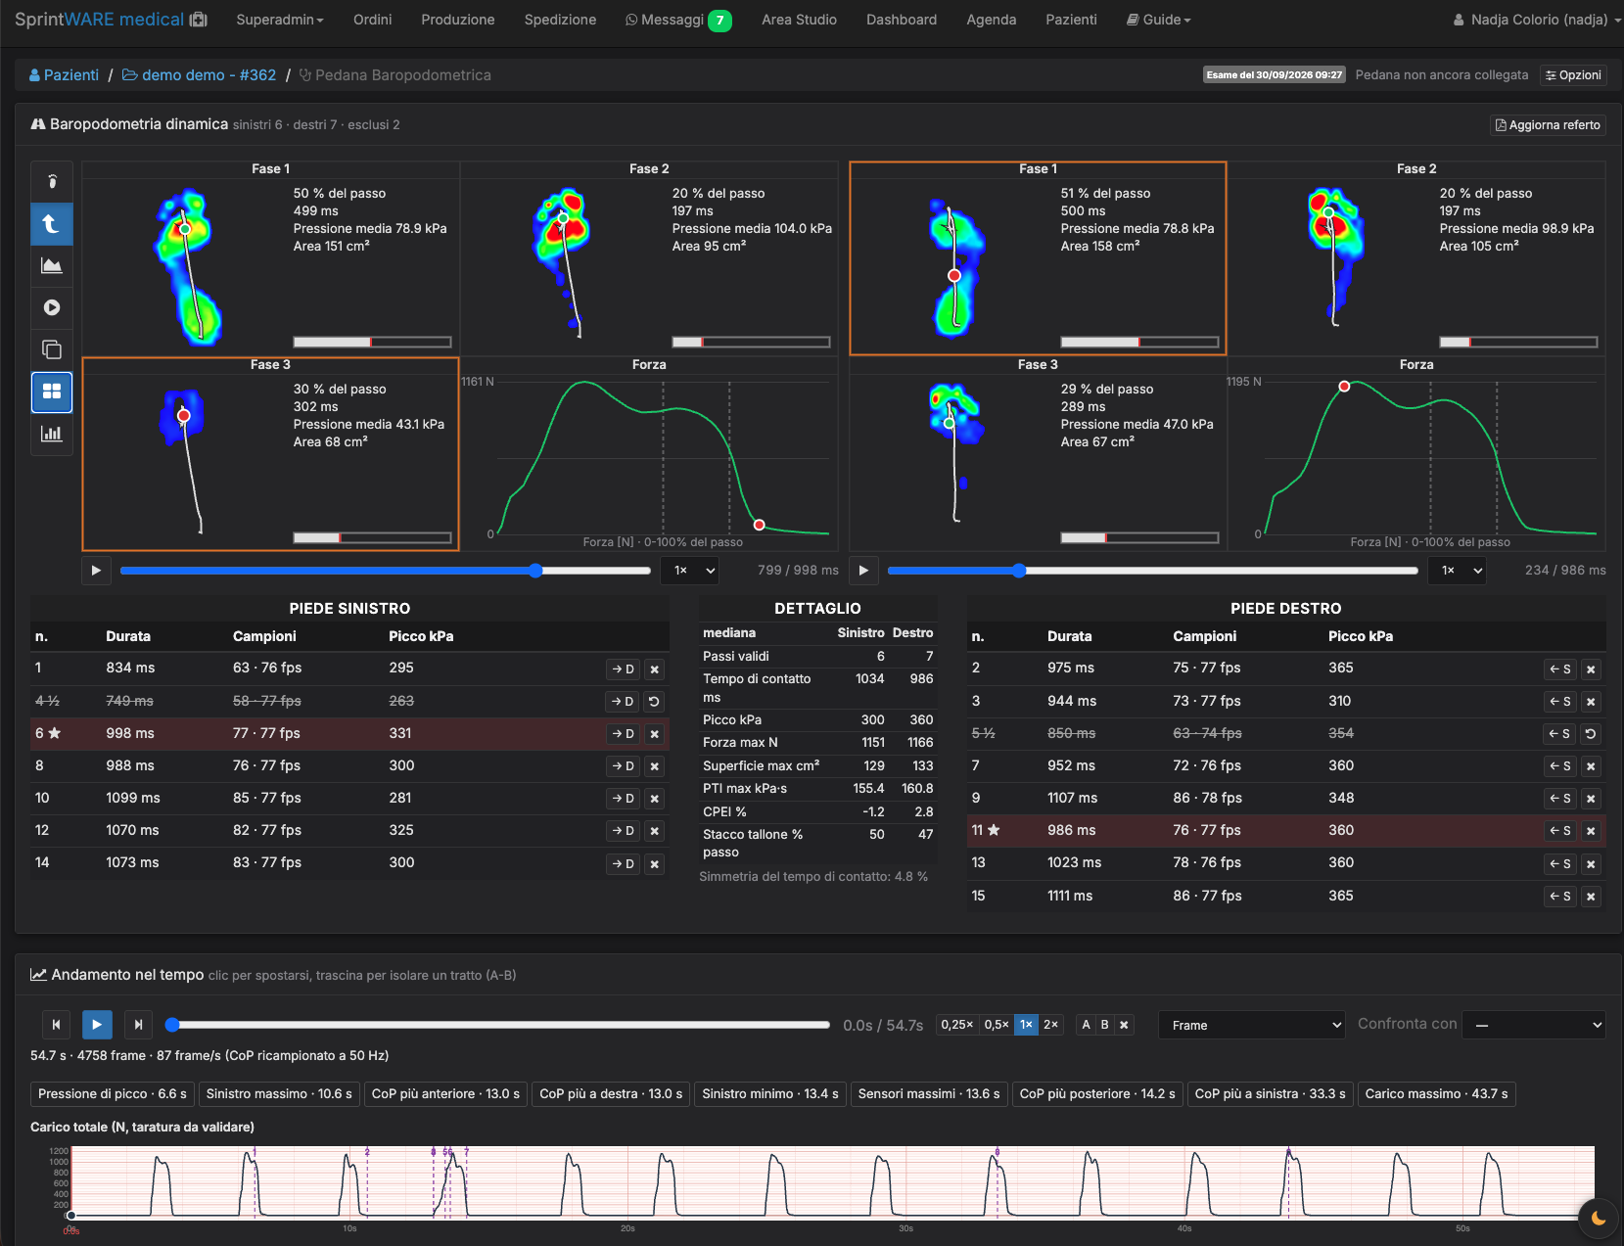Open the Opzioni button
The image size is (1624, 1246).
1573,75
